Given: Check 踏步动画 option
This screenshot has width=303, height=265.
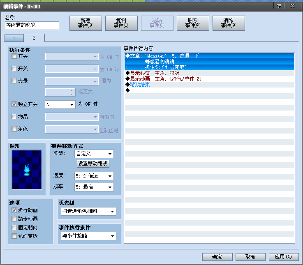Looking at the screenshot, I should (x=14, y=219).
